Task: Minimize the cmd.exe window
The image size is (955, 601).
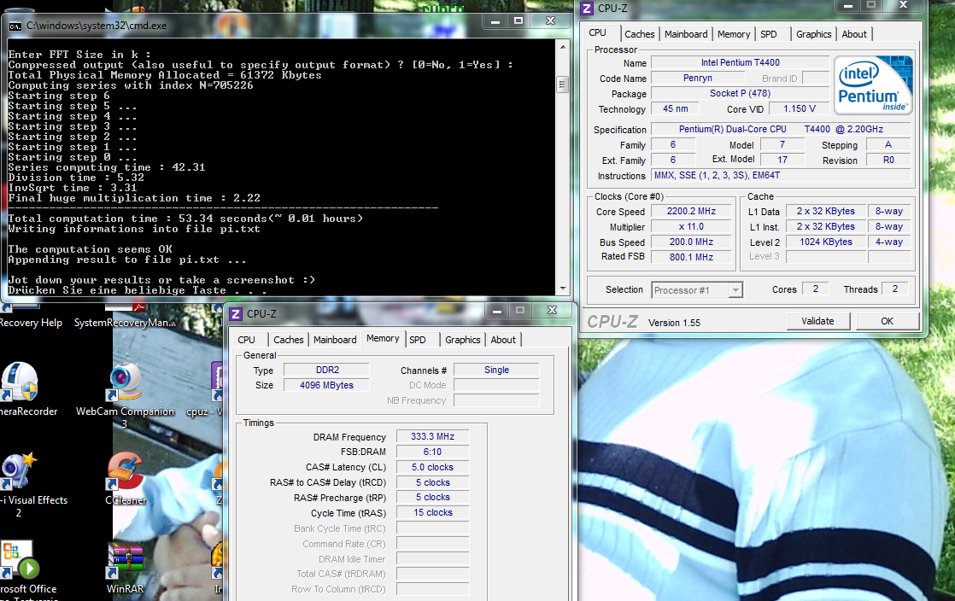Action: (495, 21)
